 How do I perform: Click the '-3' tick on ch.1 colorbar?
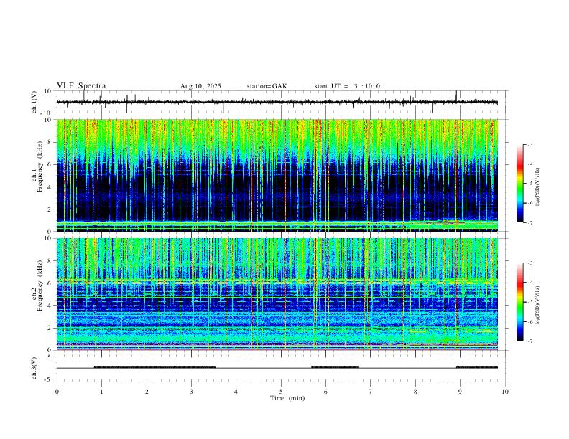click(529, 144)
